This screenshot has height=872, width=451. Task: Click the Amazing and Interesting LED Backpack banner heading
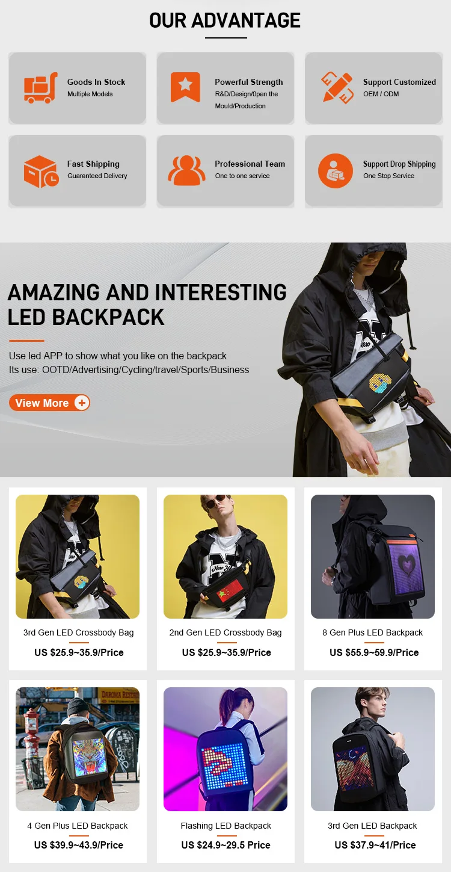(147, 305)
